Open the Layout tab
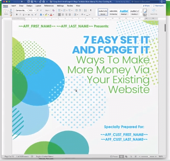The height and width of the screenshot is (161, 170). tap(38, 6)
